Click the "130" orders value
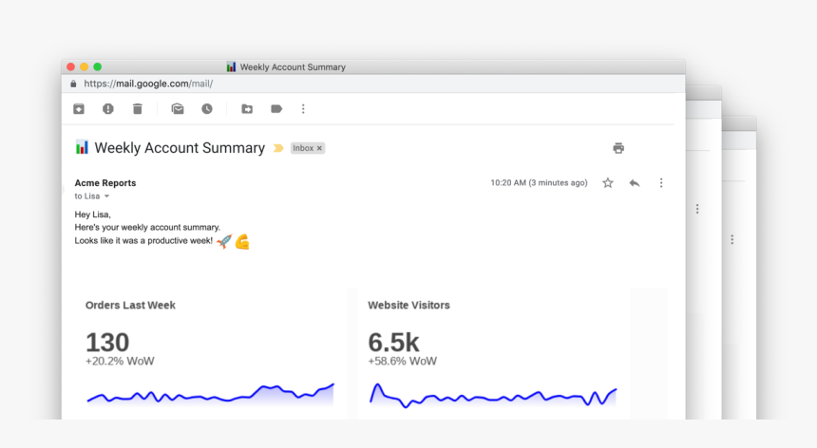The height and width of the screenshot is (448, 817). click(107, 343)
